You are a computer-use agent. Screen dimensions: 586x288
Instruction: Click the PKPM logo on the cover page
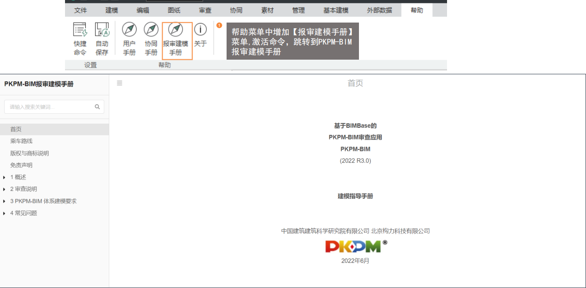pyautogui.click(x=356, y=246)
